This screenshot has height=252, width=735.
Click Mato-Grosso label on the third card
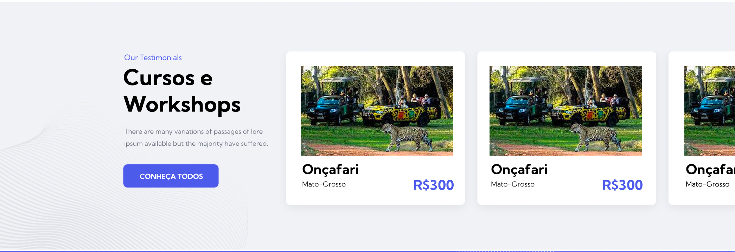tap(708, 184)
